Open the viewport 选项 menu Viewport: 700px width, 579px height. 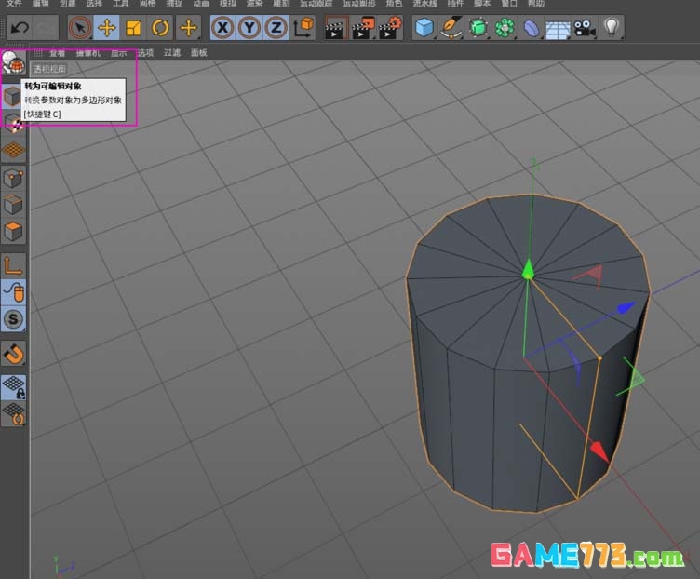[145, 53]
